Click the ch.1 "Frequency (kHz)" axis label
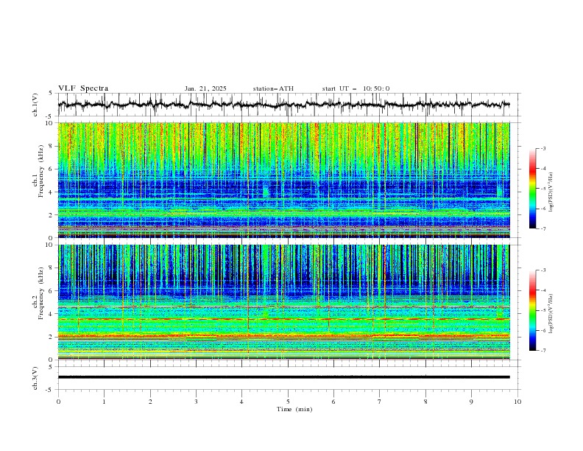 click(41, 171)
